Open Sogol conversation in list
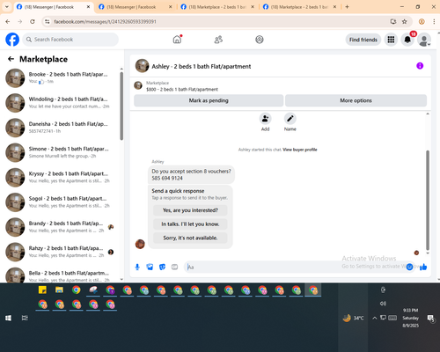This screenshot has width=440, height=352. click(x=60, y=202)
